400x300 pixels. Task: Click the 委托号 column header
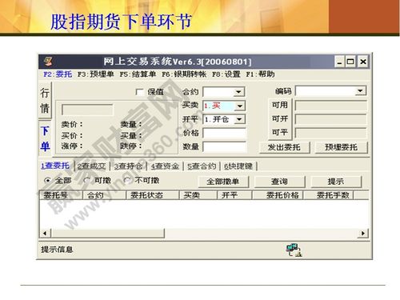coord(61,195)
